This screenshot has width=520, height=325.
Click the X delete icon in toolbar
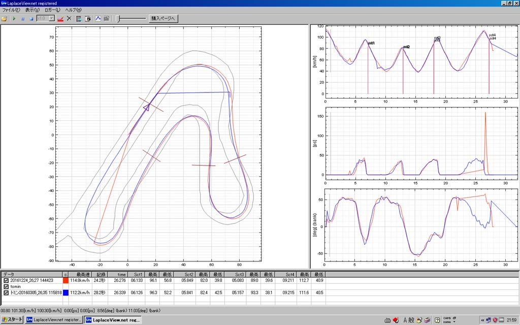[x=69, y=19]
